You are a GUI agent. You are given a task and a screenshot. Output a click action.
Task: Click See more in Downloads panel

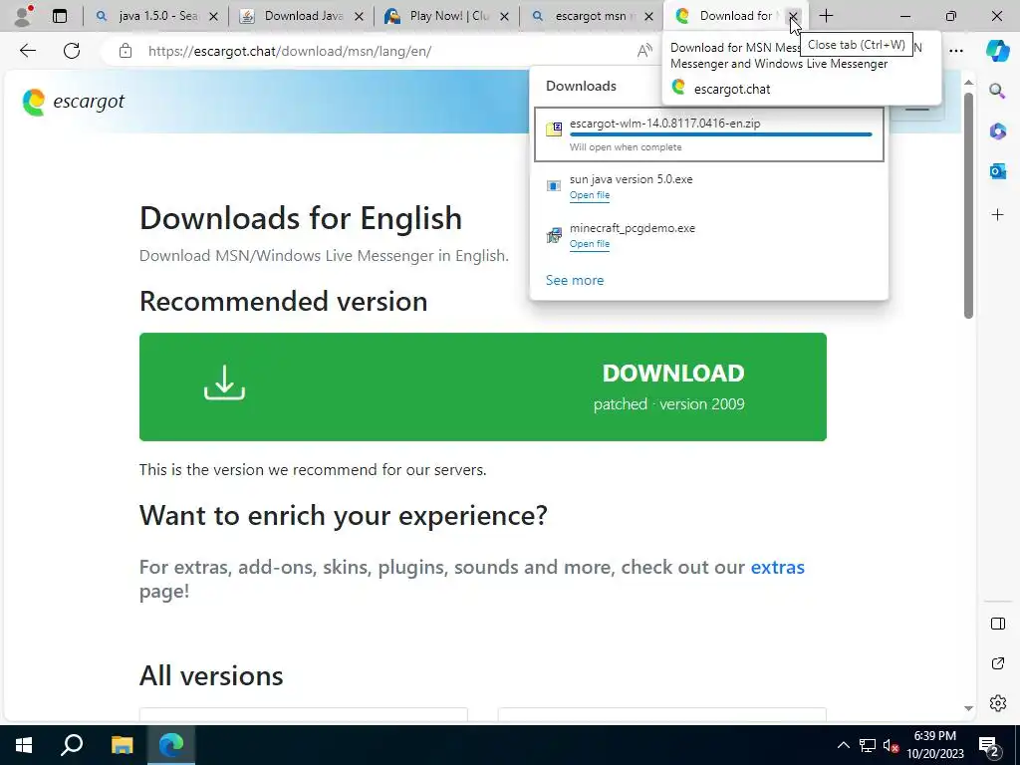tap(575, 280)
